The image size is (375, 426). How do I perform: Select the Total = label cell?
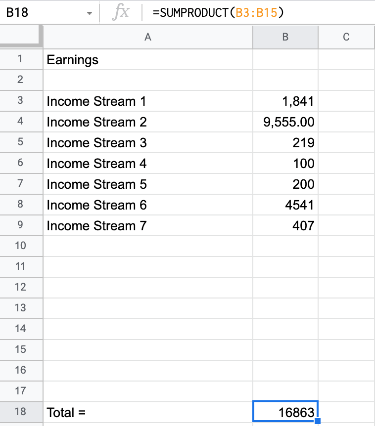pos(147,412)
